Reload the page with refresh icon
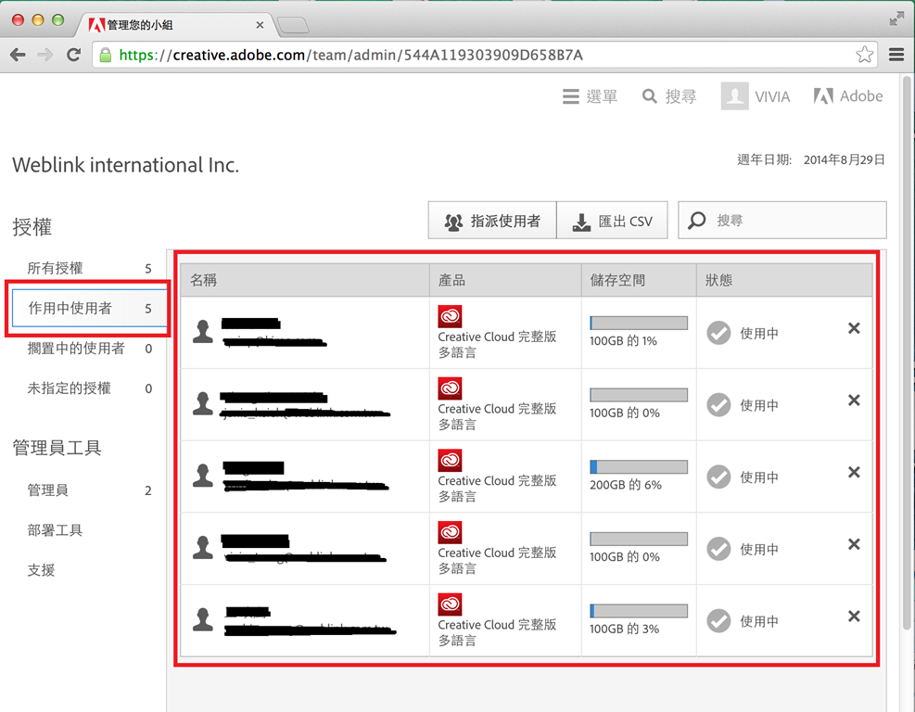Screen dimensions: 915x712 pos(73,55)
